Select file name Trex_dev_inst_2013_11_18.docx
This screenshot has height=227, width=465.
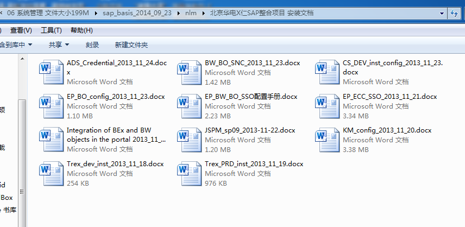[115, 164]
